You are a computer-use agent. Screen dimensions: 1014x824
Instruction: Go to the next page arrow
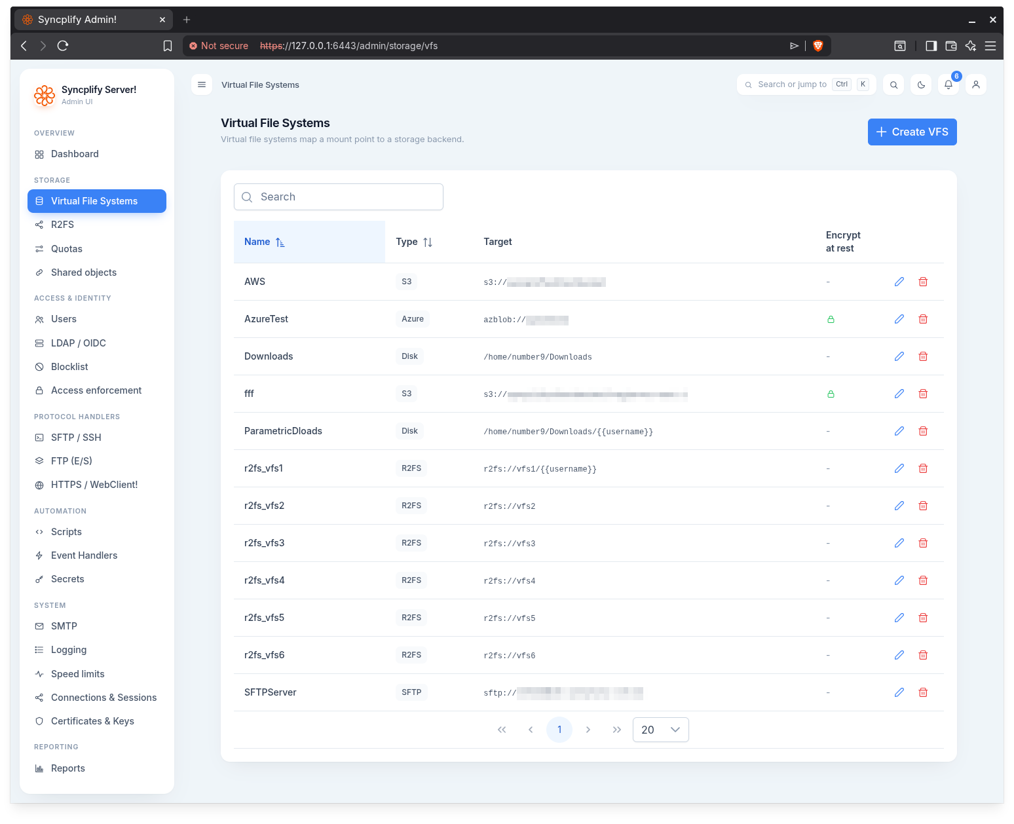point(588,730)
